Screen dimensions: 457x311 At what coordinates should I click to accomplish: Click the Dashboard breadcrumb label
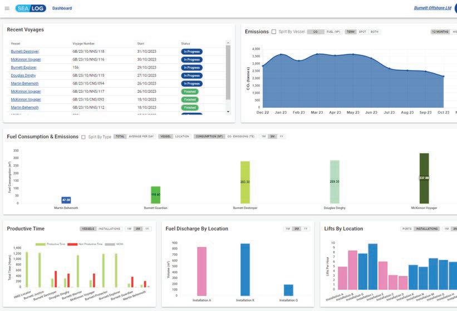click(x=62, y=8)
